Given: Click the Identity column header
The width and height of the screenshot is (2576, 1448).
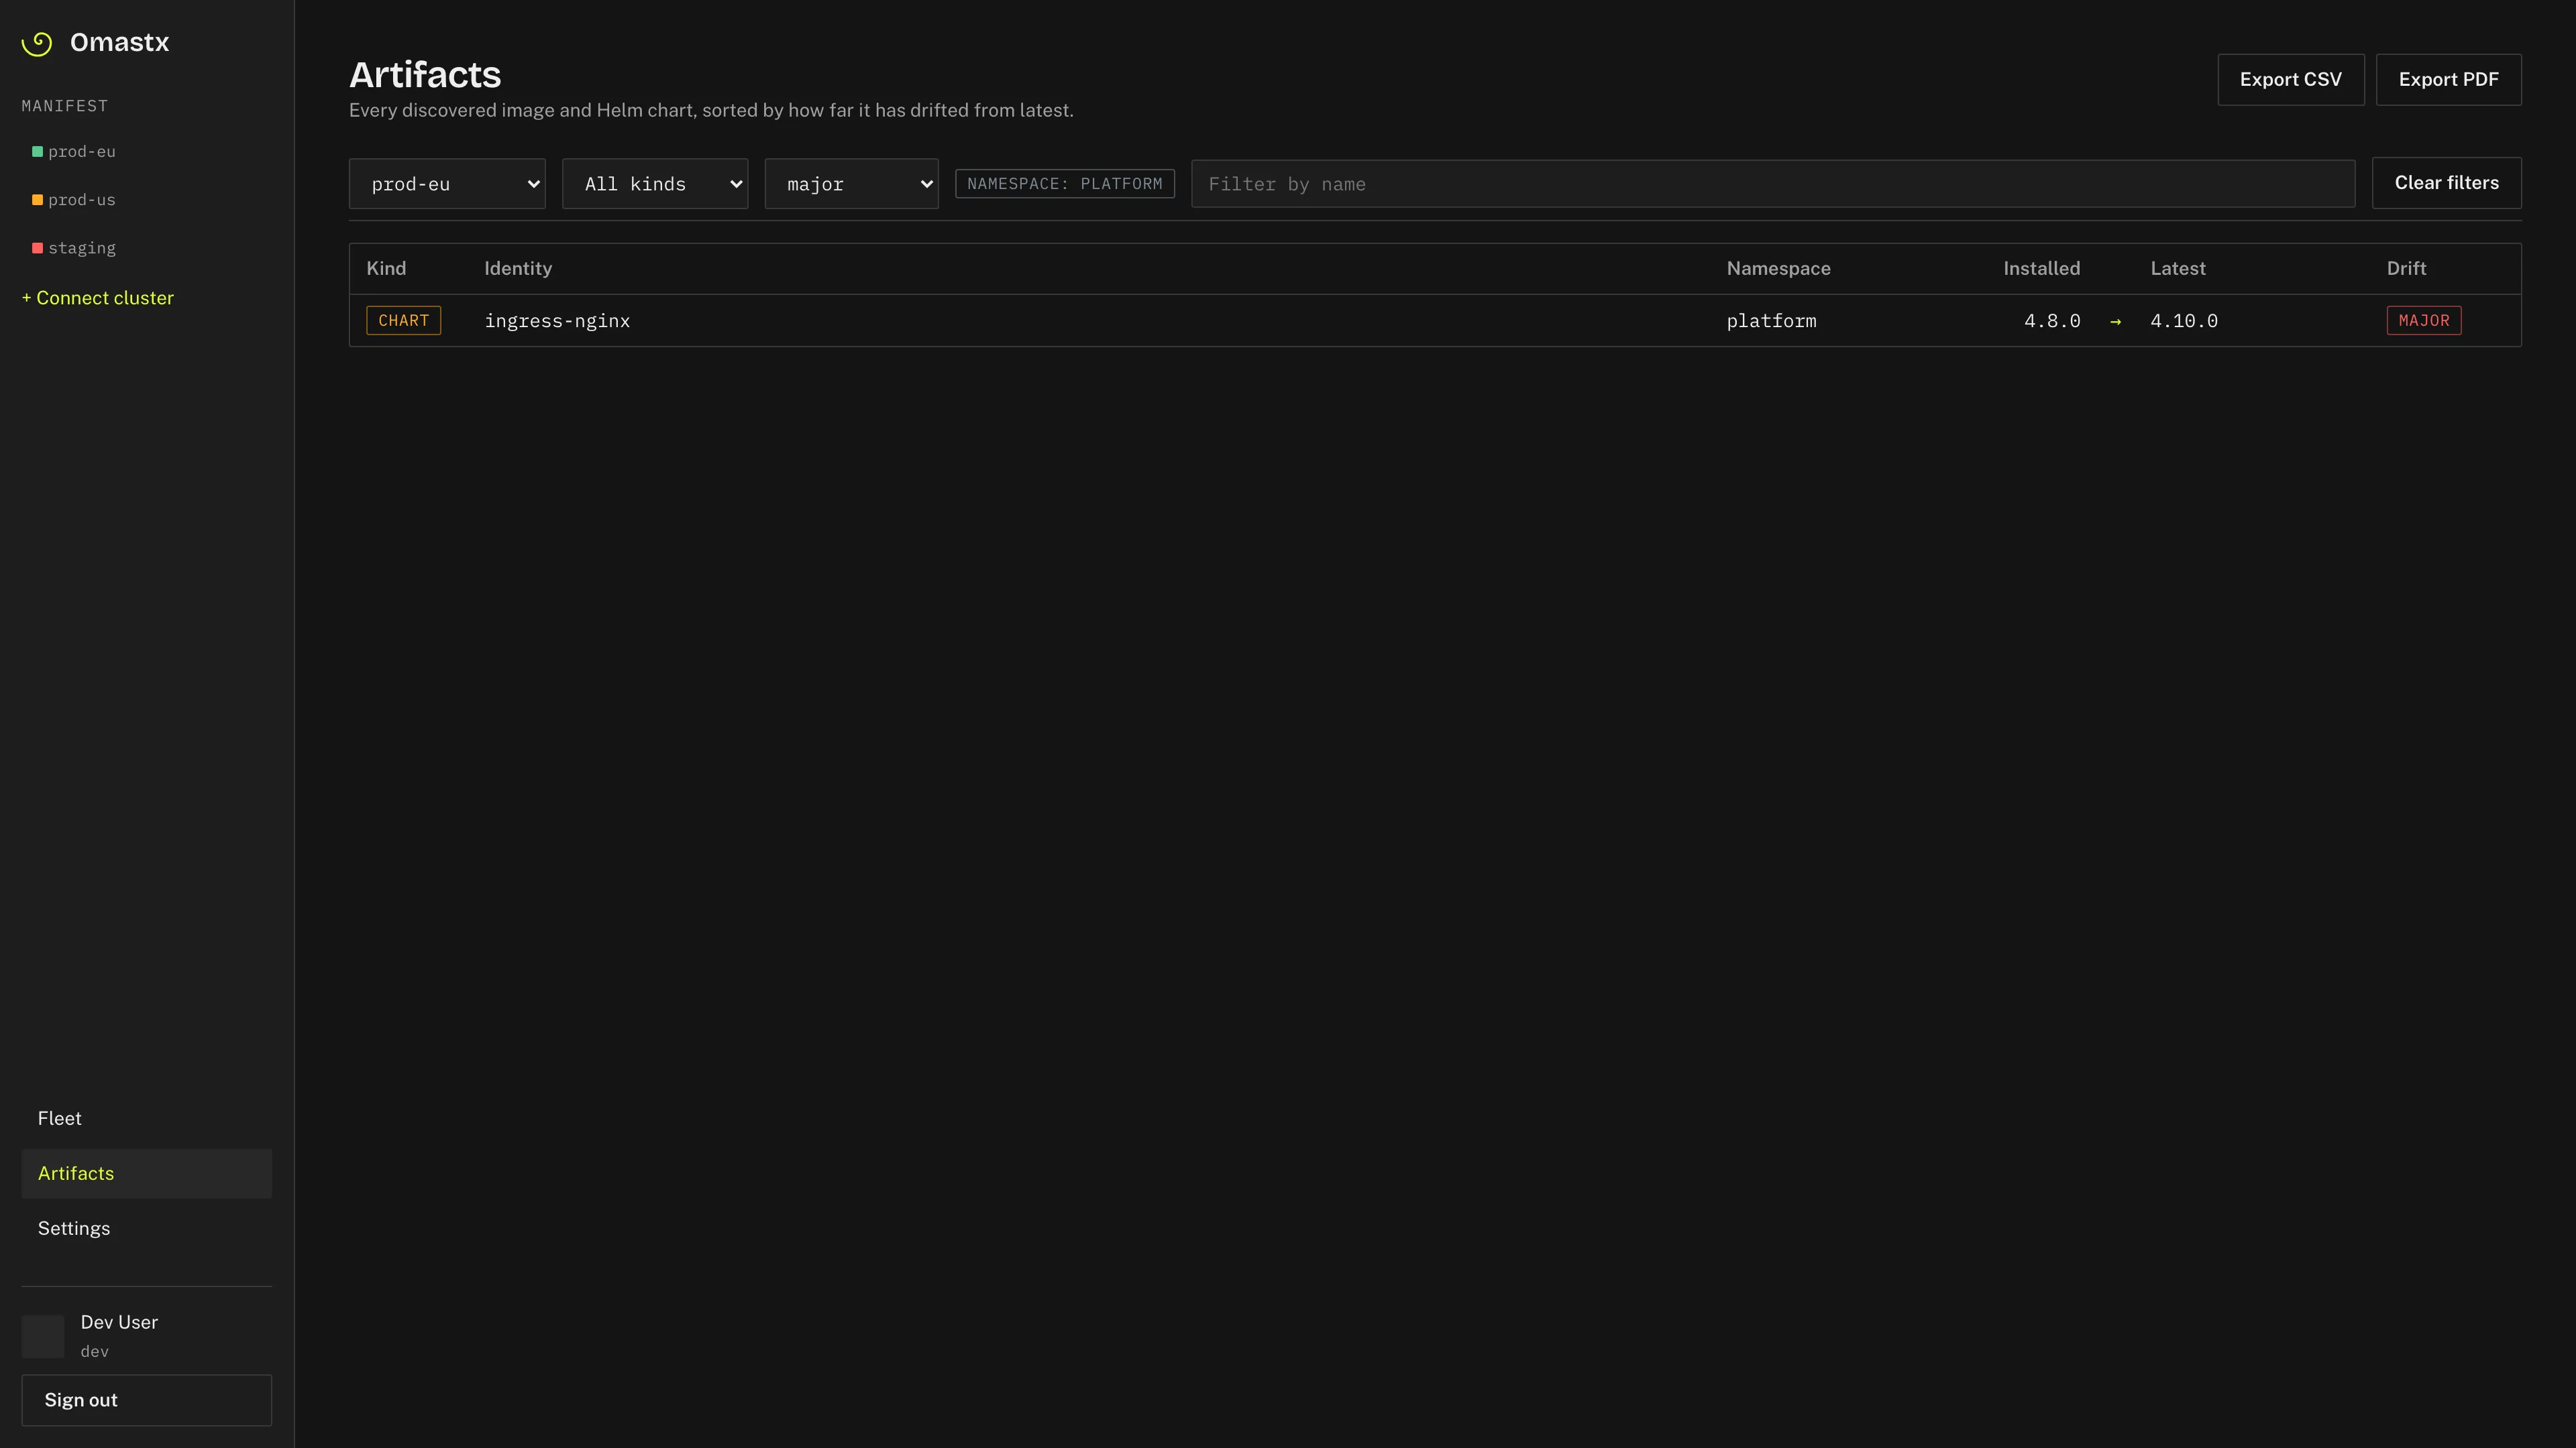Looking at the screenshot, I should (518, 269).
